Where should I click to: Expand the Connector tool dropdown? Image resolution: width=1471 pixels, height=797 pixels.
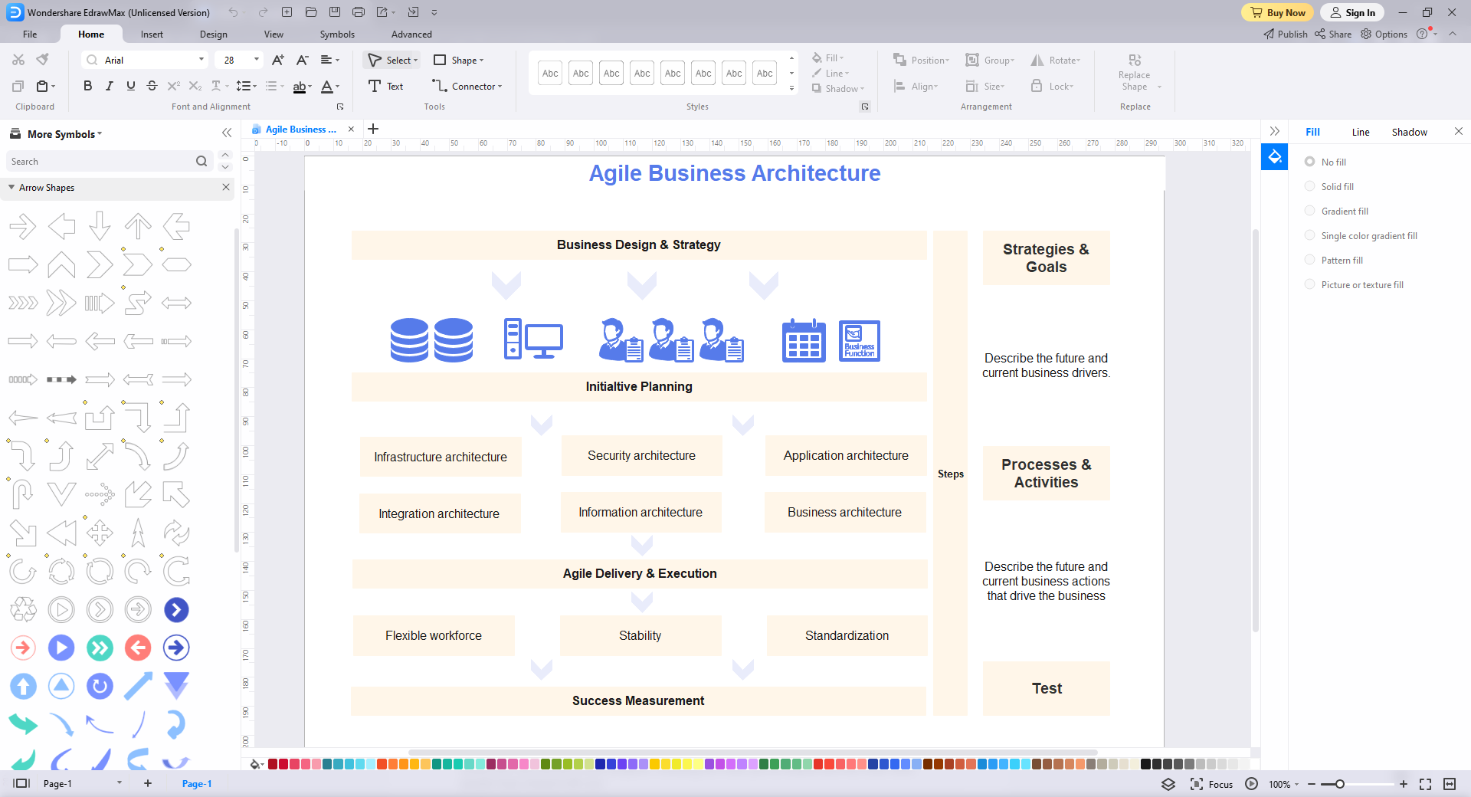coord(500,87)
